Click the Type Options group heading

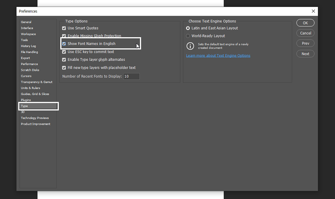click(x=76, y=21)
